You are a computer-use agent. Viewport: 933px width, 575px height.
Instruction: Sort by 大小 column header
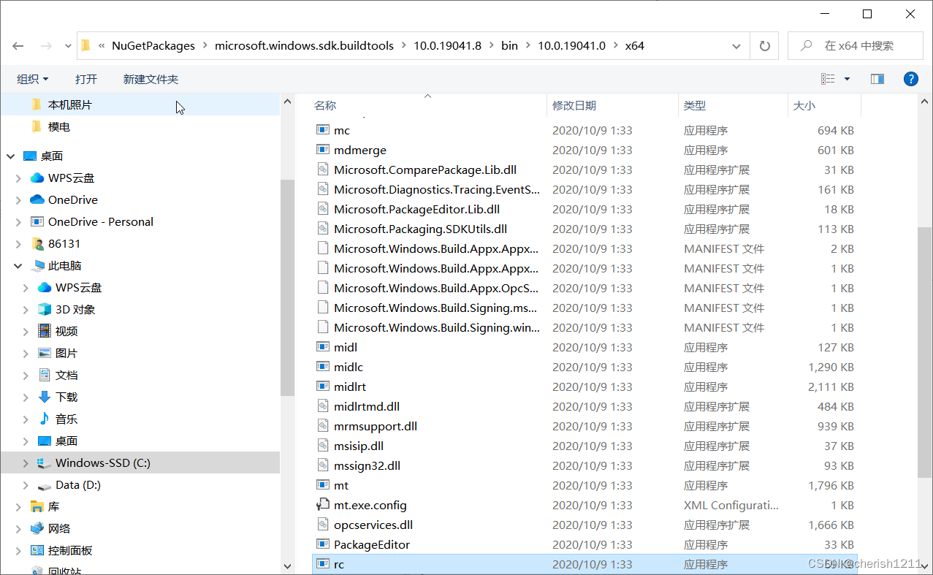[804, 105]
